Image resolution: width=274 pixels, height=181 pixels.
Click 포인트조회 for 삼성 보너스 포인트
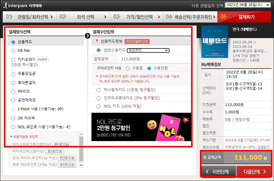67,158
